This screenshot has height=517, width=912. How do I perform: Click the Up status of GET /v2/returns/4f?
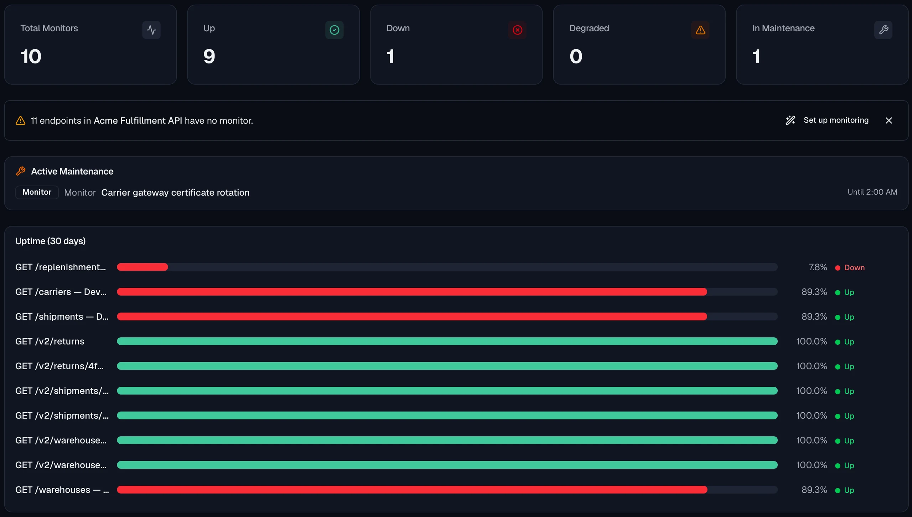[x=845, y=366]
